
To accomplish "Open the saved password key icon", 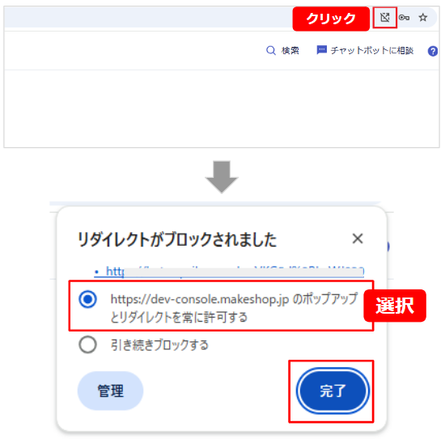I will click(x=404, y=18).
